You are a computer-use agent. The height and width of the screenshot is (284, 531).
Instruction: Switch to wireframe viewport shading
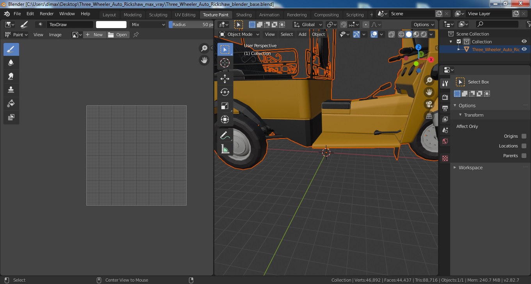pyautogui.click(x=401, y=34)
